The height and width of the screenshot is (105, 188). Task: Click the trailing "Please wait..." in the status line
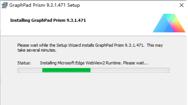pos(136,63)
